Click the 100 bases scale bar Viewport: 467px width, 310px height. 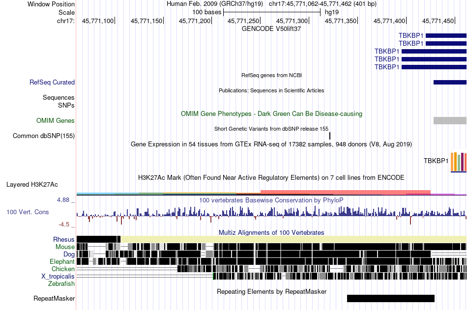point(272,12)
